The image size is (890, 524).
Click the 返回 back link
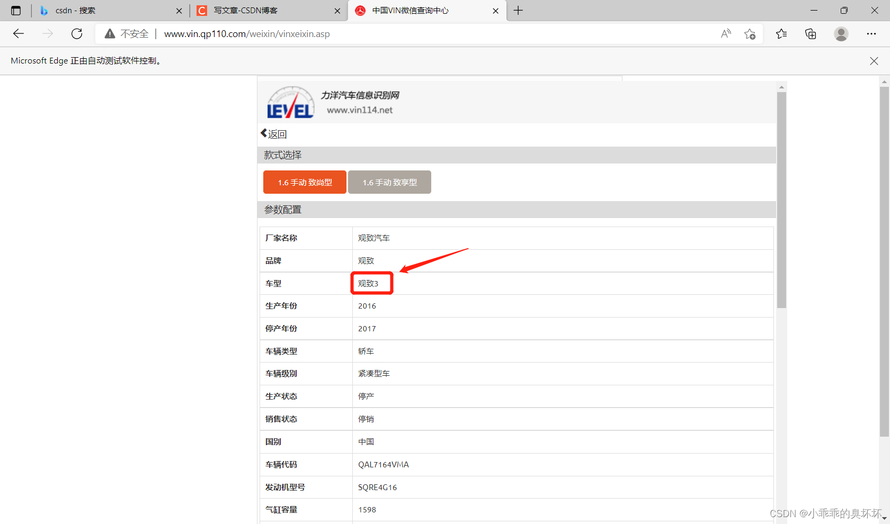tap(274, 134)
